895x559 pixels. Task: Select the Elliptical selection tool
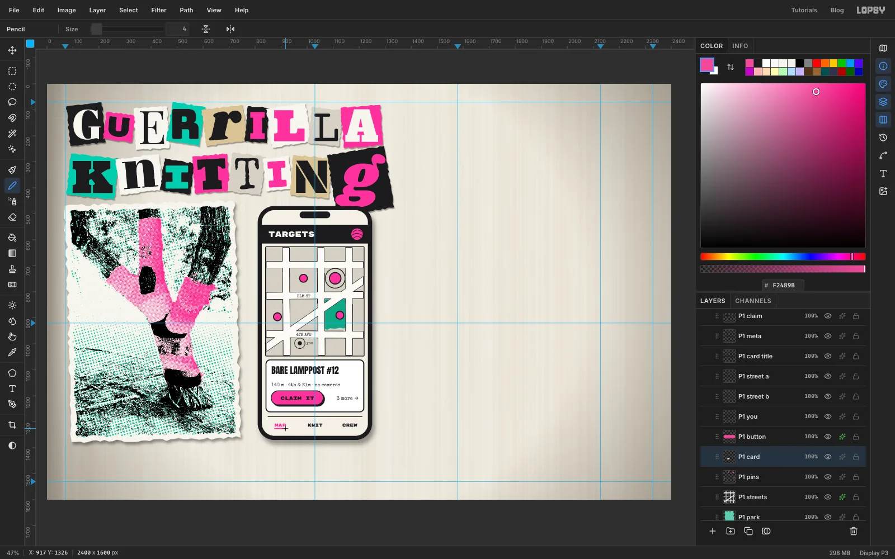[12, 87]
